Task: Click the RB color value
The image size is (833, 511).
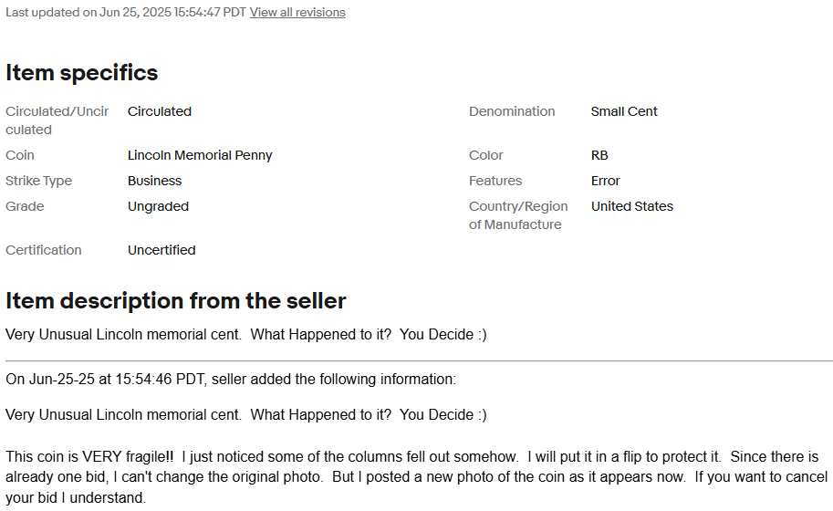Action: 599,155
